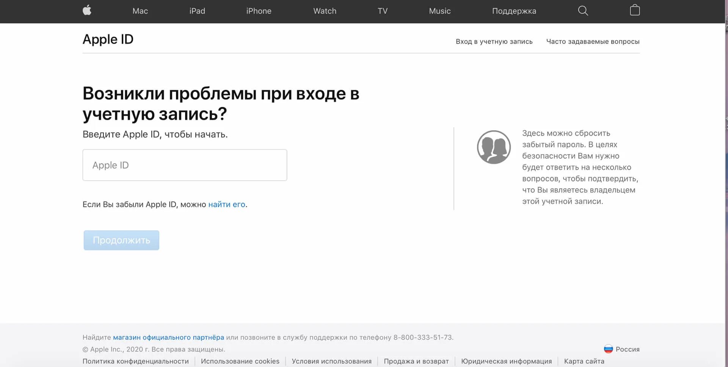Open the shopping bag icon
Viewport: 728px width, 367px height.
click(x=635, y=10)
